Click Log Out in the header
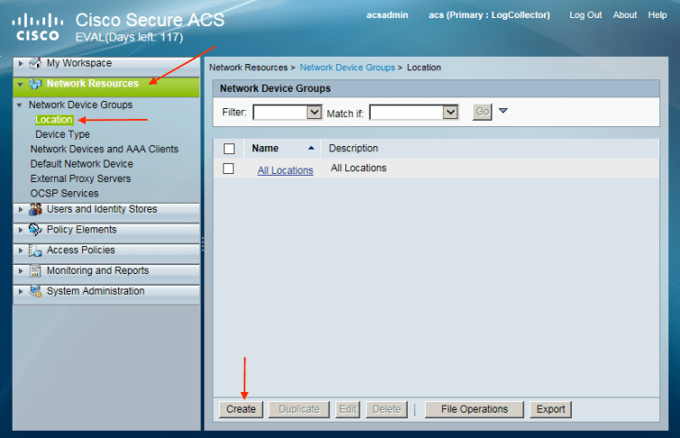This screenshot has width=680, height=438. click(x=585, y=15)
